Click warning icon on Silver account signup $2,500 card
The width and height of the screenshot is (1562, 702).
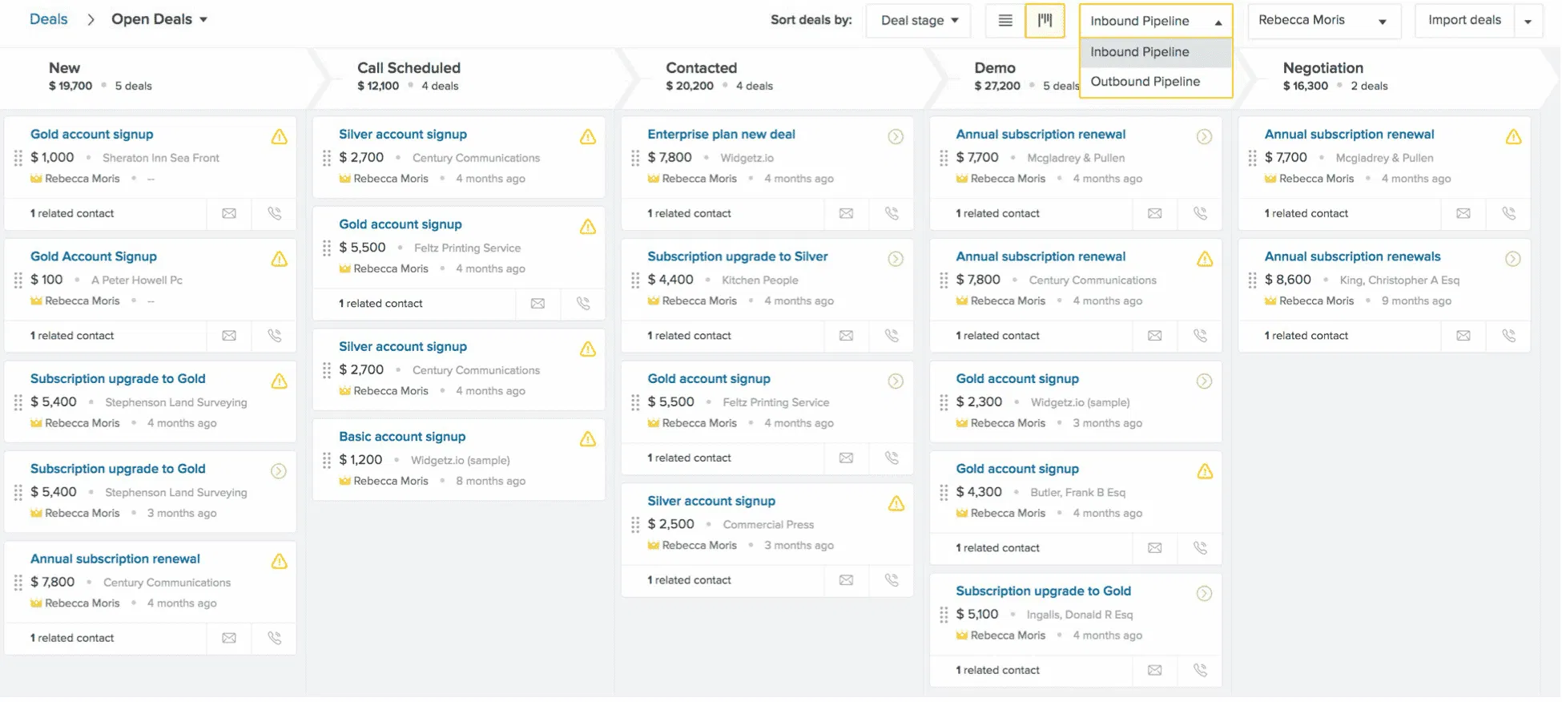click(896, 503)
